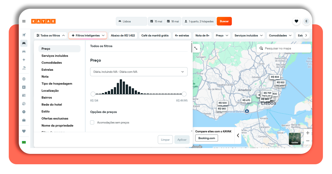Click the maximum price slider handle
This screenshot has height=174, width=332.
tap(184, 94)
